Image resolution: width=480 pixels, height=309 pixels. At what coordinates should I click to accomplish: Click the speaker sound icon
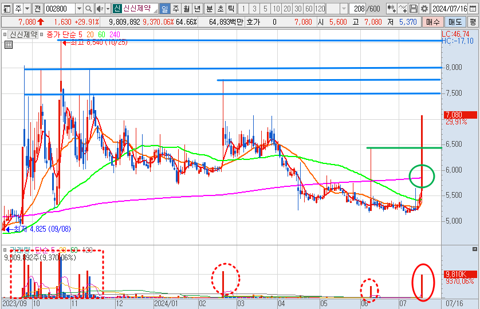tap(100, 9)
